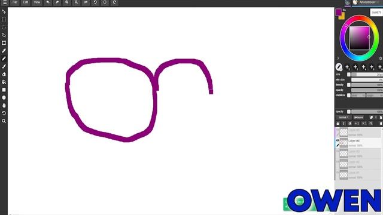Viewport: 383px width, 215px height.
Task: Click the leave button in layer panel
Action: click(x=359, y=118)
